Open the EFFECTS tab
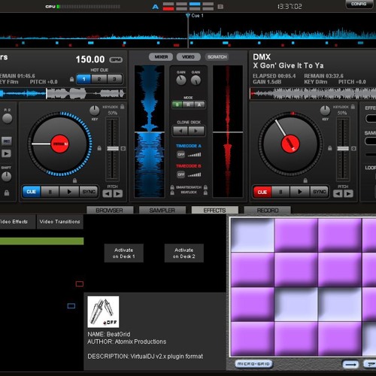This screenshot has width=376, height=376. coord(214,211)
